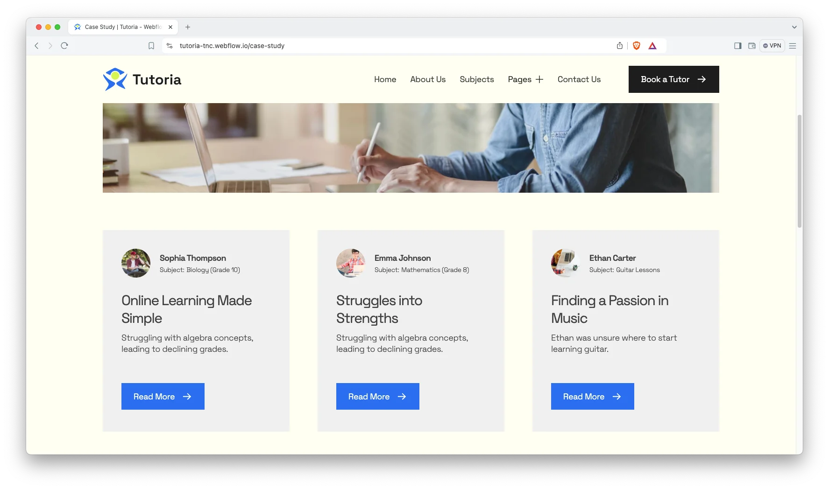Click the Brave Rewards triangle icon
The height and width of the screenshot is (489, 829).
click(652, 46)
